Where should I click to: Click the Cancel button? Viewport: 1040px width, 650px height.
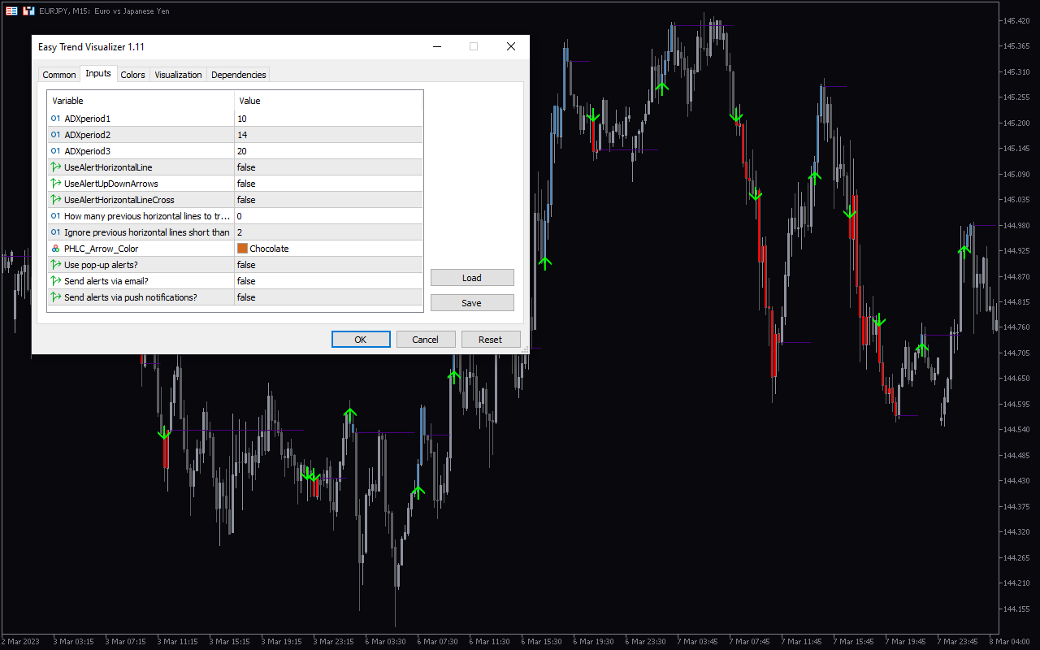click(426, 340)
